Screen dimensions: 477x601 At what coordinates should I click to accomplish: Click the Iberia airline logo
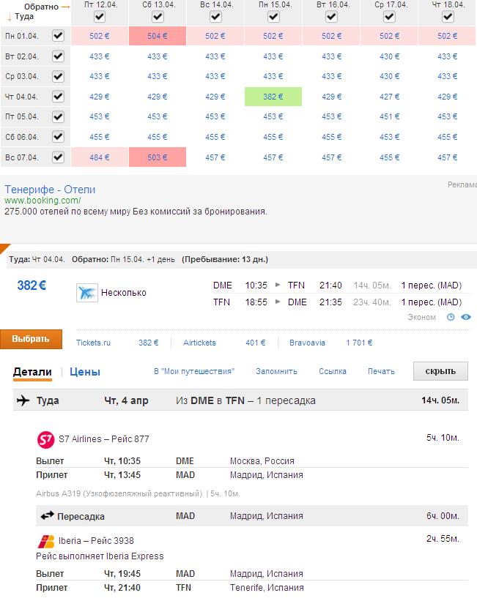click(x=45, y=541)
